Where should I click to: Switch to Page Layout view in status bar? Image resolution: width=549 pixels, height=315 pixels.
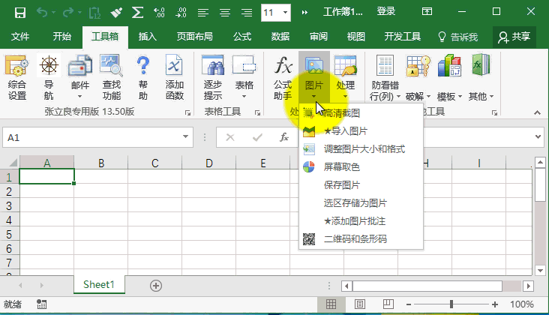point(361,304)
